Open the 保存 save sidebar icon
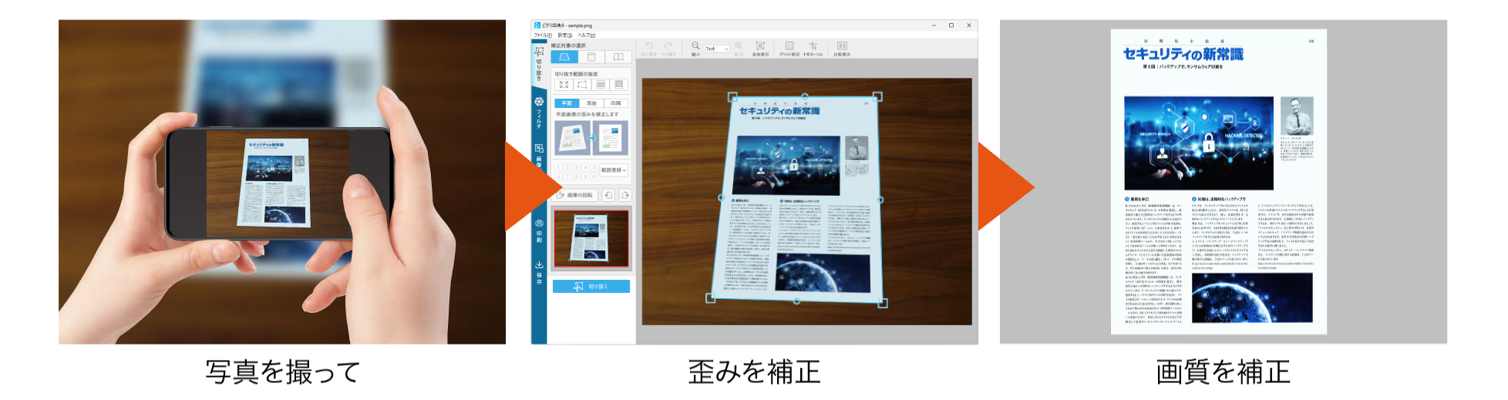 (539, 270)
